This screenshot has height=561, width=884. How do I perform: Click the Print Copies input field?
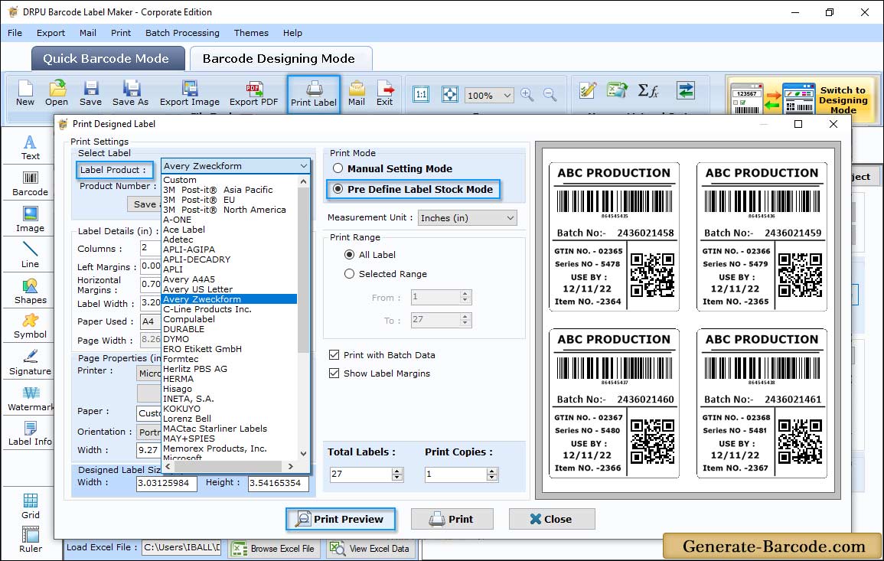[456, 475]
